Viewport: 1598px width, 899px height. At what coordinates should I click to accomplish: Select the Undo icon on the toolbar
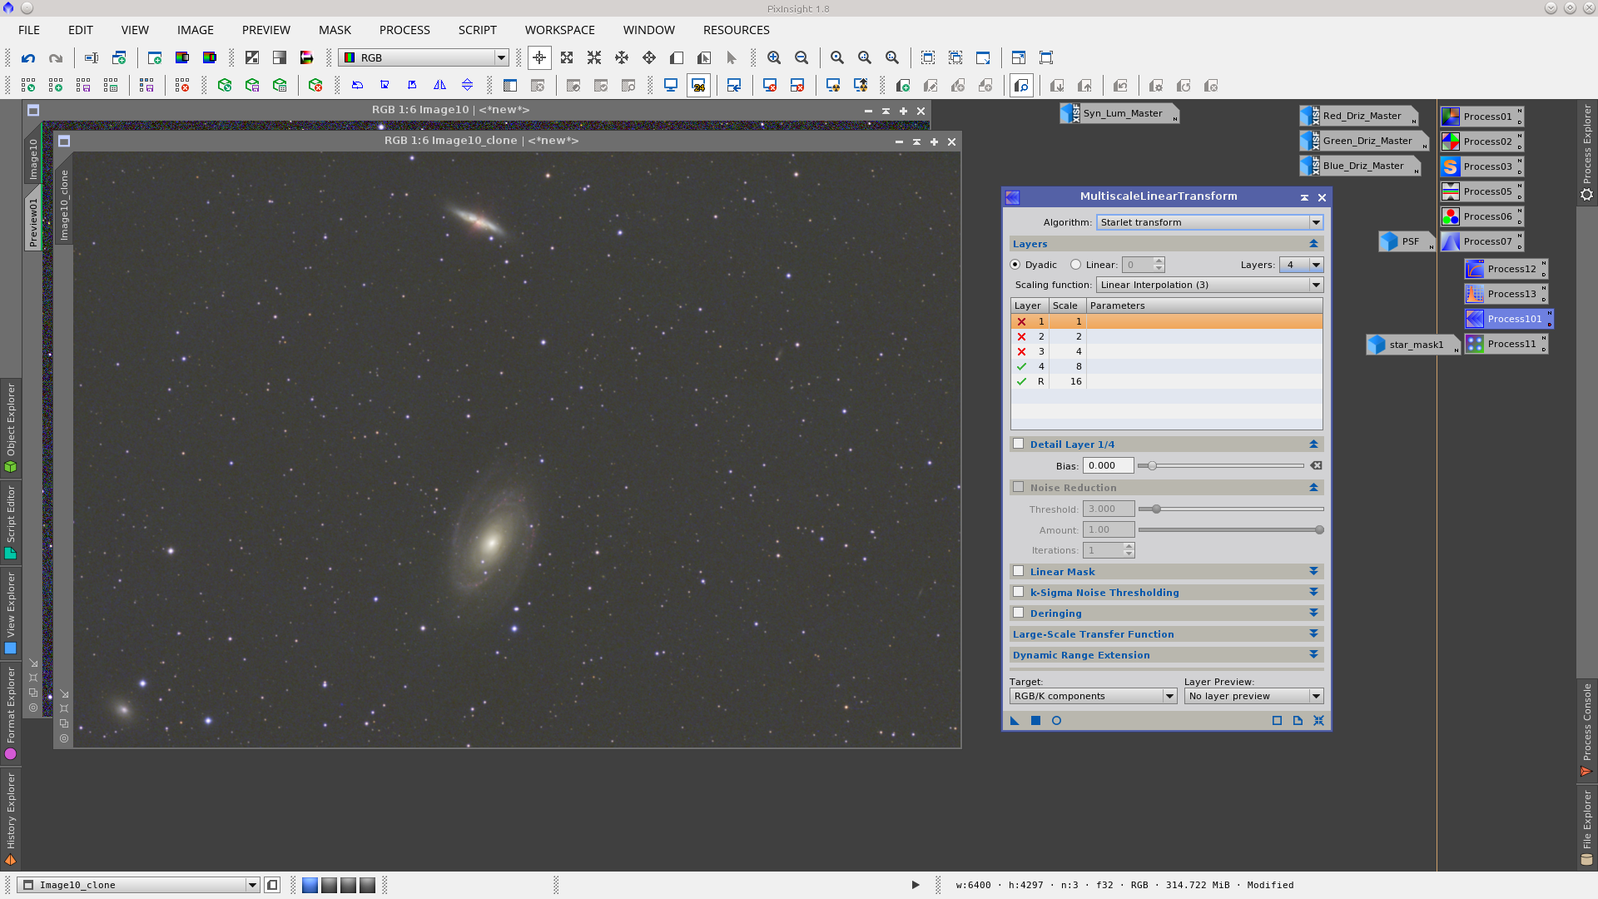[x=28, y=57]
